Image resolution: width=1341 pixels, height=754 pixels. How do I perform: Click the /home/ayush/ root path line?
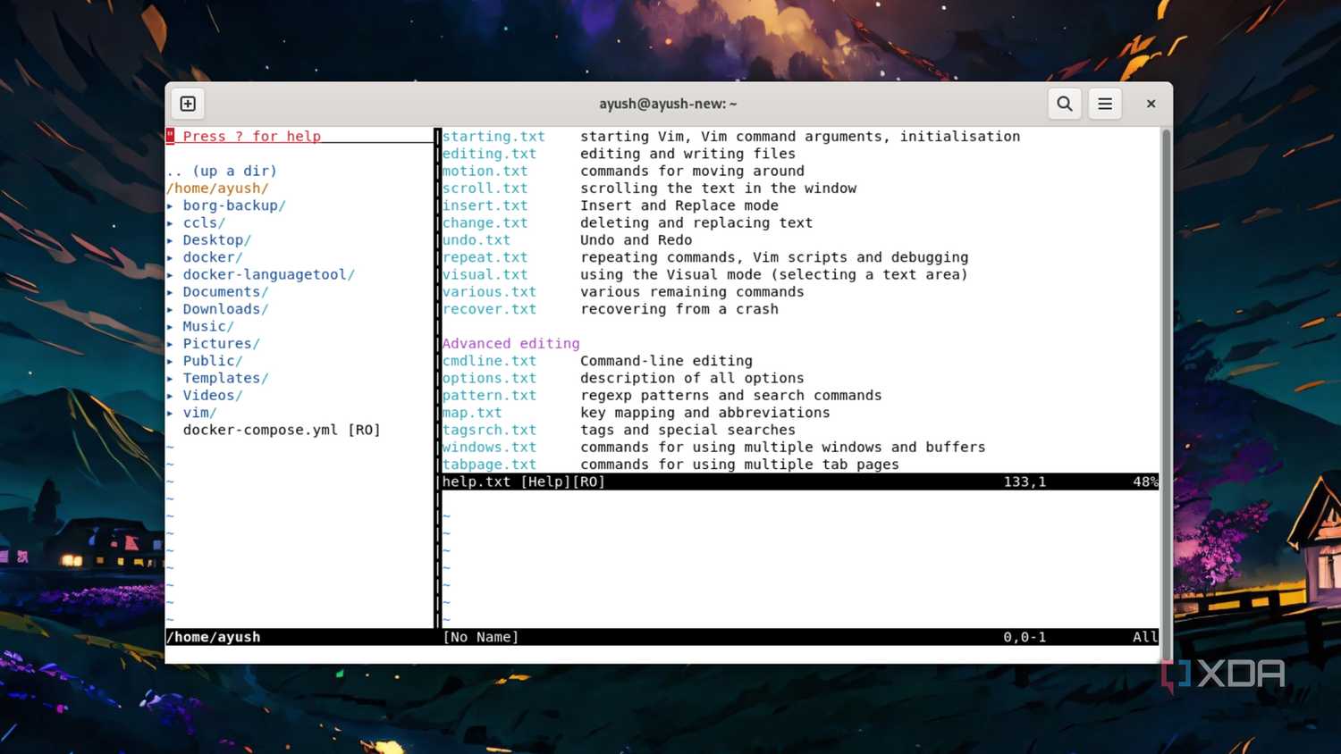tap(217, 188)
